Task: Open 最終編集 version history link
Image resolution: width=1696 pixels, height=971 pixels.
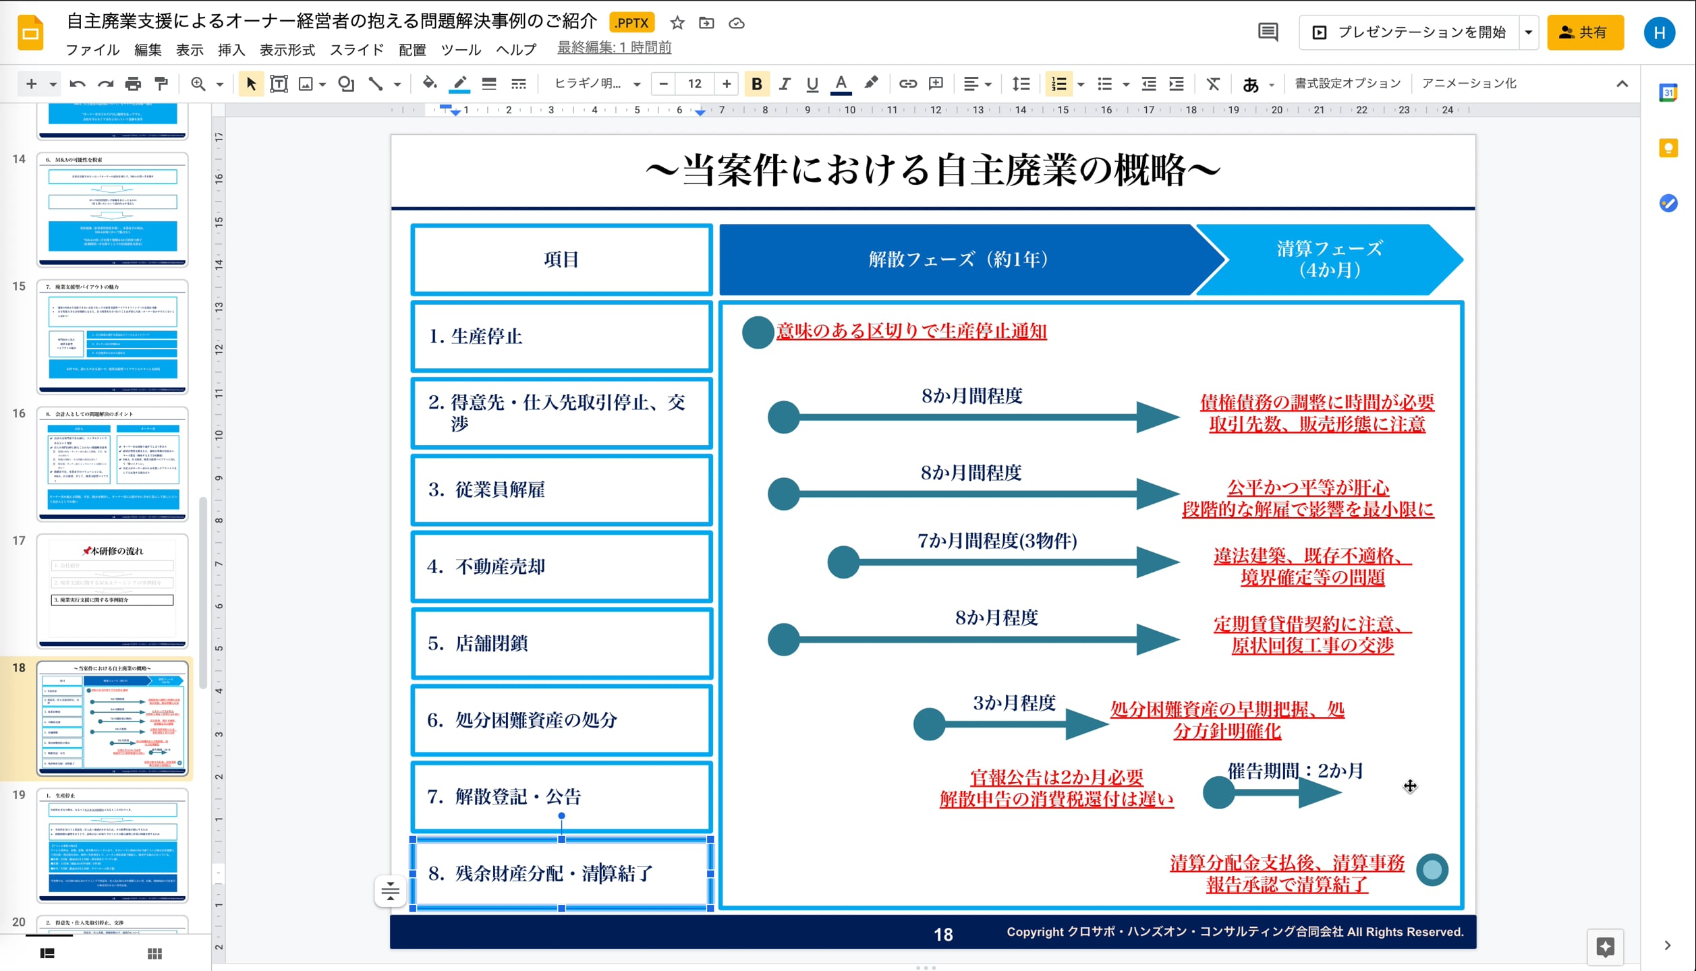Action: (613, 48)
